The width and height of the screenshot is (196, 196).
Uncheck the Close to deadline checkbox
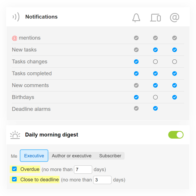[14, 179]
